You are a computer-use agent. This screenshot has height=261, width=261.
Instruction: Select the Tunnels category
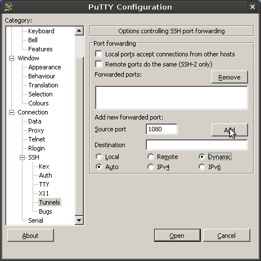click(x=49, y=202)
